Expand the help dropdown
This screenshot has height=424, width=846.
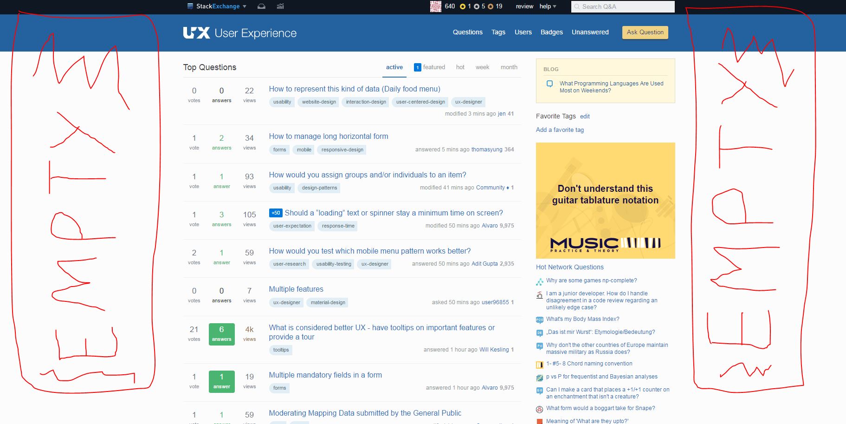(548, 7)
